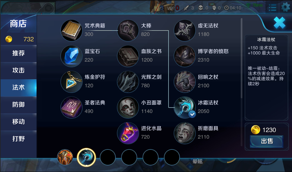292x172 pixels.
Task: Select the 咒术典籍 spell book item icon
Action: [x=72, y=30]
